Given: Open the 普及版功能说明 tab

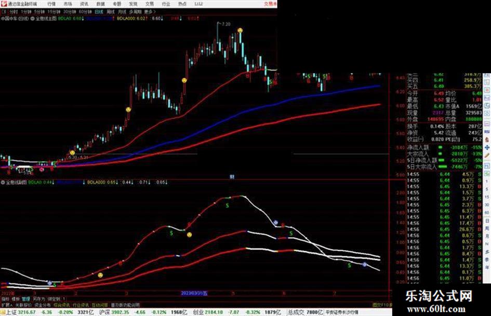Looking at the screenshot, I should (125, 305).
